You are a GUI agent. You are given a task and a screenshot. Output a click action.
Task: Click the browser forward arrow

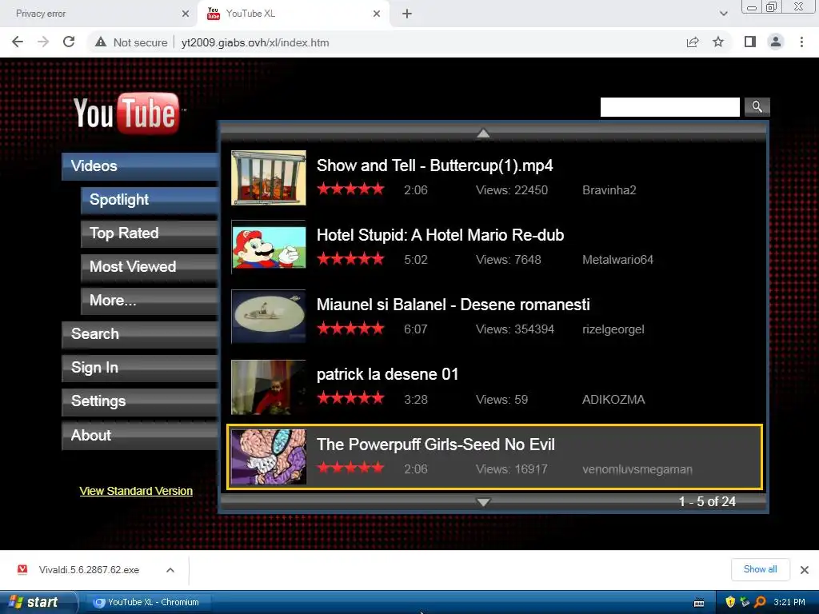click(x=43, y=42)
